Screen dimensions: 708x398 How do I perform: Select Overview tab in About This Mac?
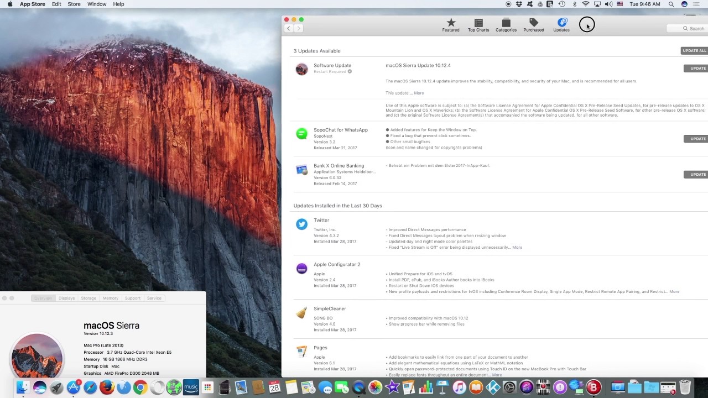[43, 298]
